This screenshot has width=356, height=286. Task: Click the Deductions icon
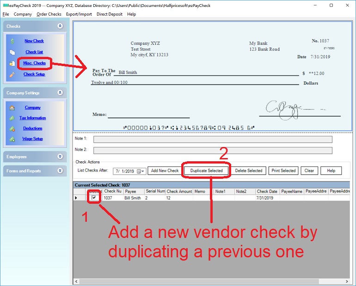coord(12,128)
